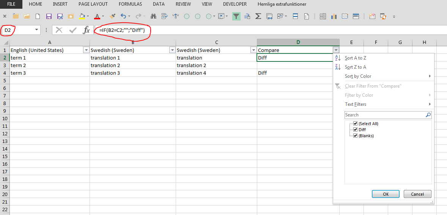Click the AutoSum sigma icon
Screen dimensions: 447x215
coord(258,16)
